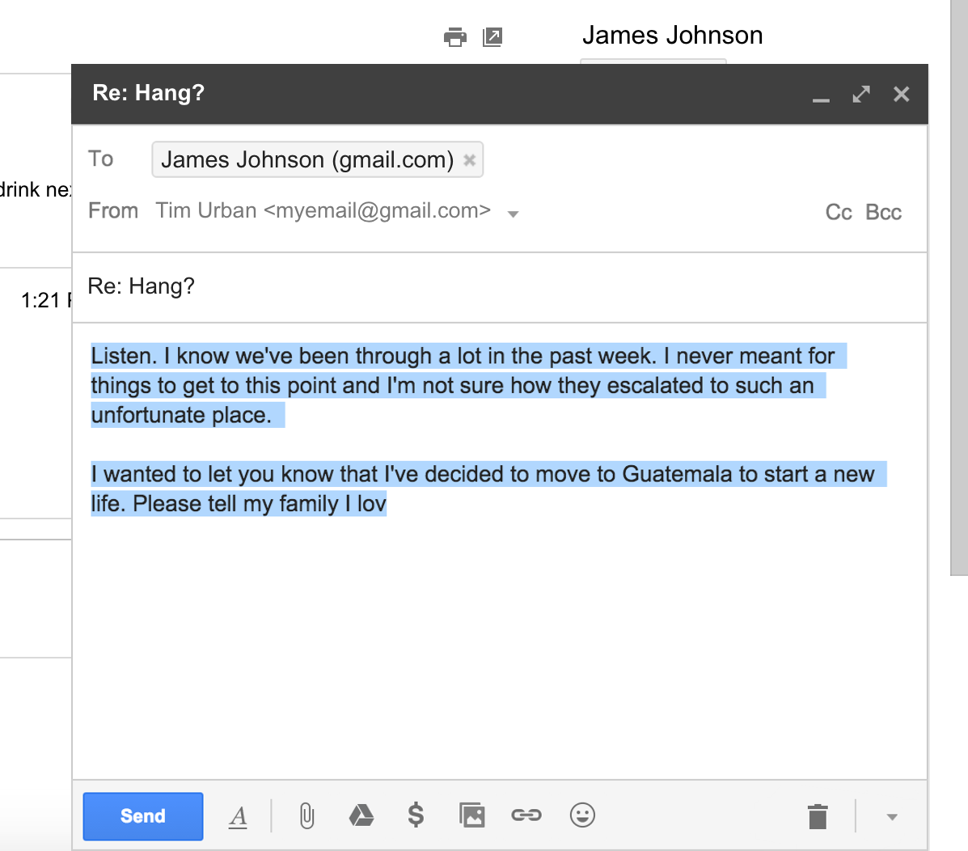Remove James Johnson recipient chip
Viewport: 968px width, 851px height.
(x=470, y=160)
